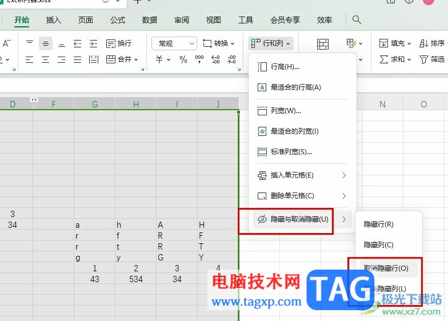Open number format dialog launcher
Image resolution: width=448 pixels, height=321 pixels.
(x=239, y=69)
